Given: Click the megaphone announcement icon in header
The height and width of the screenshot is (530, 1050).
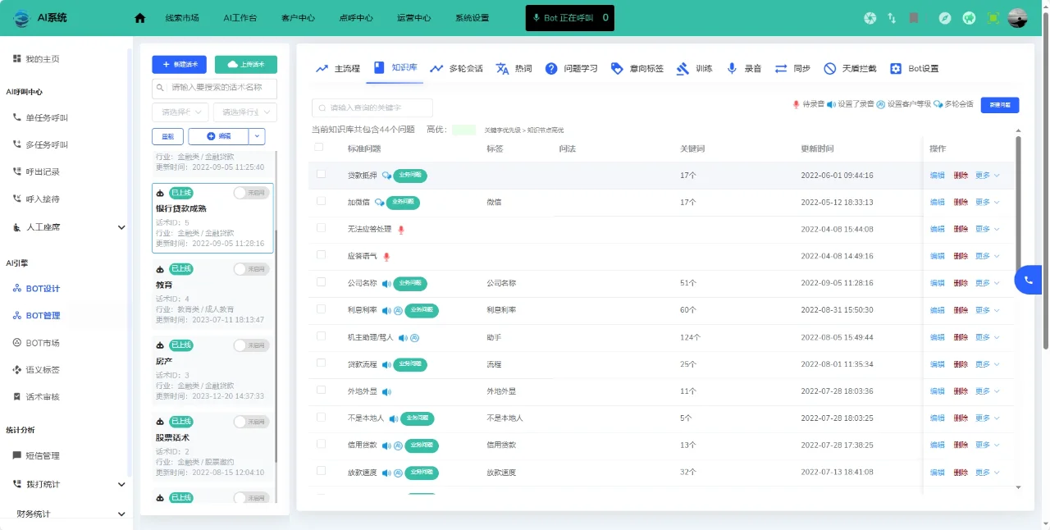Looking at the screenshot, I should coord(969,18).
